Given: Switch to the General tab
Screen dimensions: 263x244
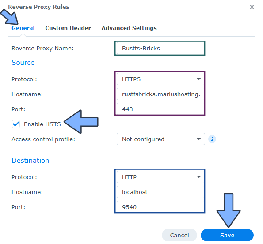Looking at the screenshot, I should [23, 28].
